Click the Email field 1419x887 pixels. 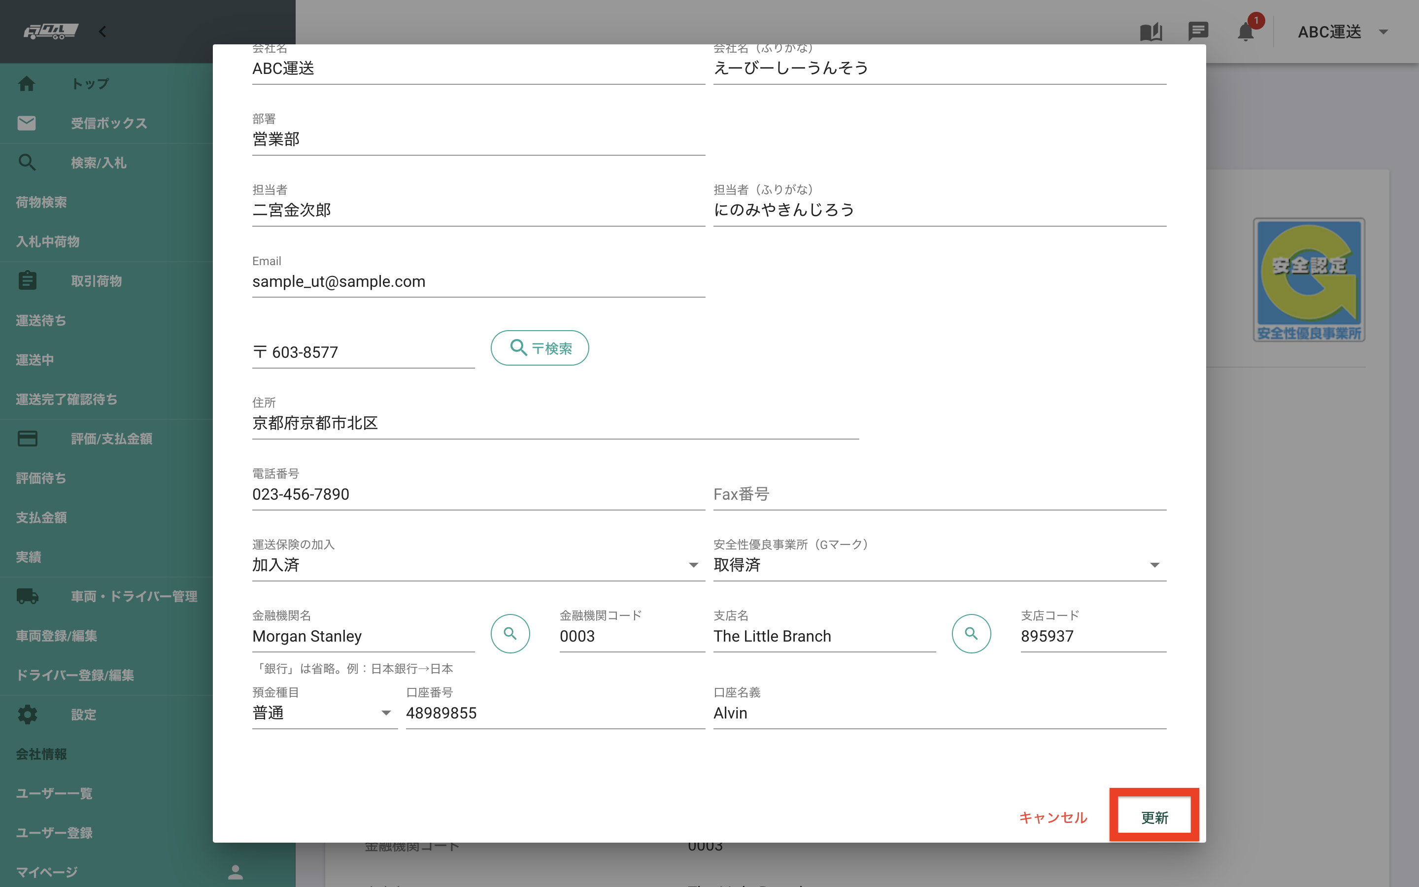click(478, 281)
